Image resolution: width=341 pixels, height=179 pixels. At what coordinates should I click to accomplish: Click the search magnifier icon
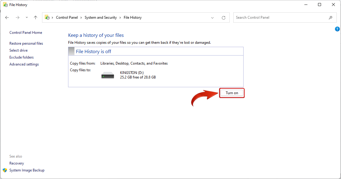pyautogui.click(x=330, y=18)
